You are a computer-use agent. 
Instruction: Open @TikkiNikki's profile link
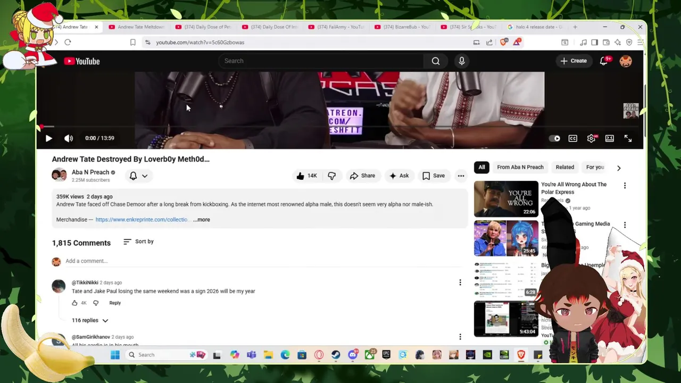click(x=85, y=282)
